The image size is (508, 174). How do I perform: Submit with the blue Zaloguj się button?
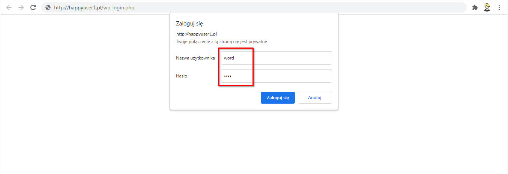[x=278, y=98]
